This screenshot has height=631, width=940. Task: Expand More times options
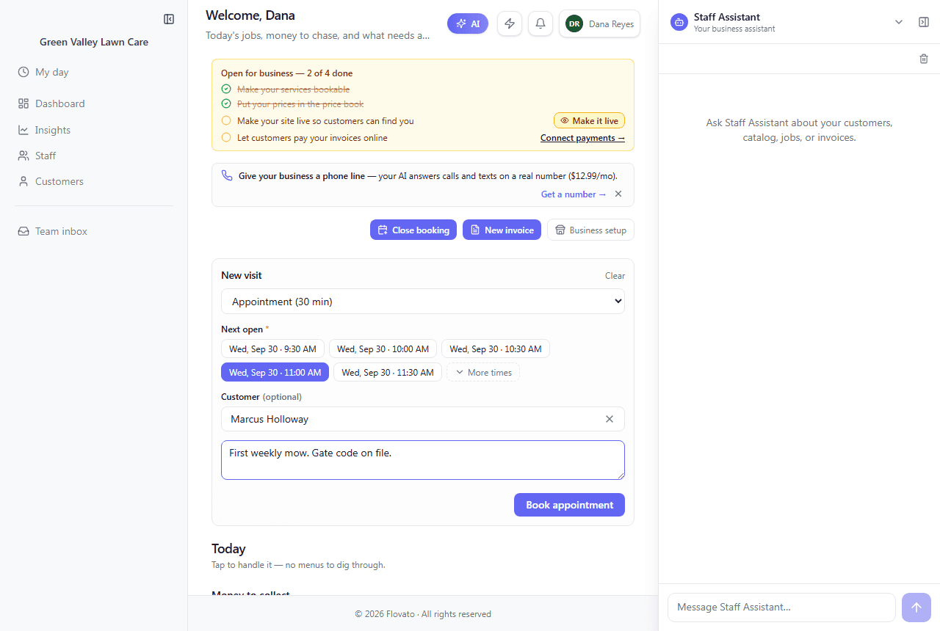click(483, 373)
